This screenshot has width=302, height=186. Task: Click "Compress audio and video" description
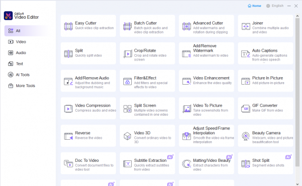click(x=96, y=111)
